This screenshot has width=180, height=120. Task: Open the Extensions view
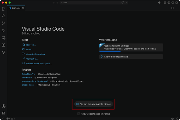(4, 45)
